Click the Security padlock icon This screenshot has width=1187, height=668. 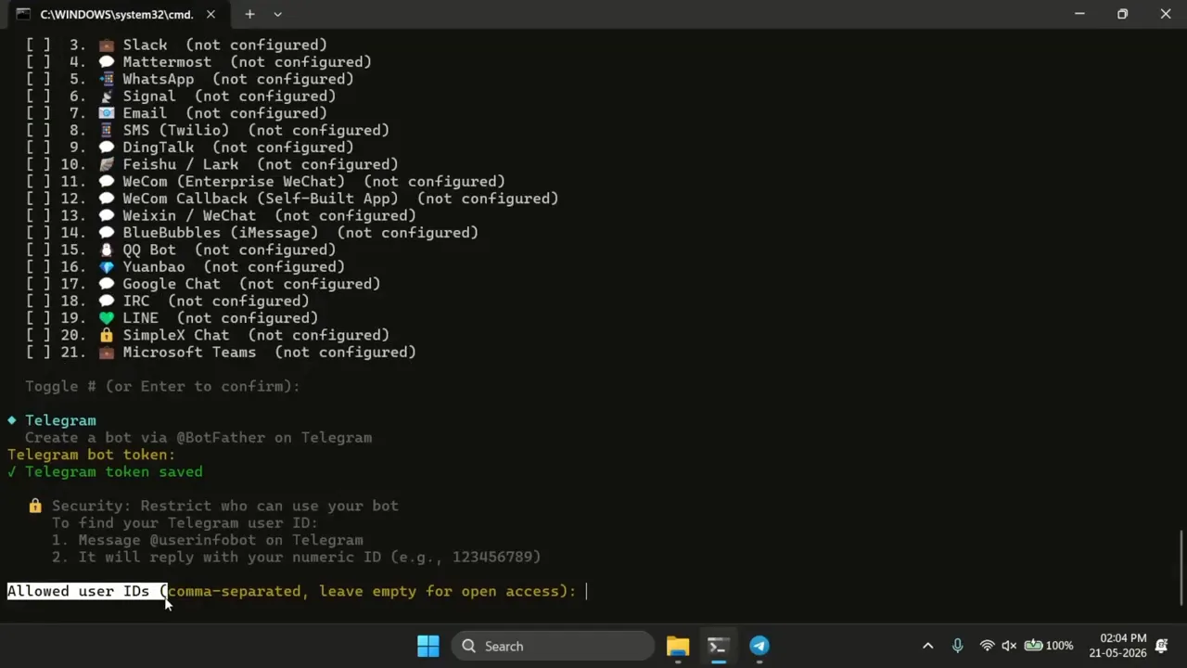point(35,506)
